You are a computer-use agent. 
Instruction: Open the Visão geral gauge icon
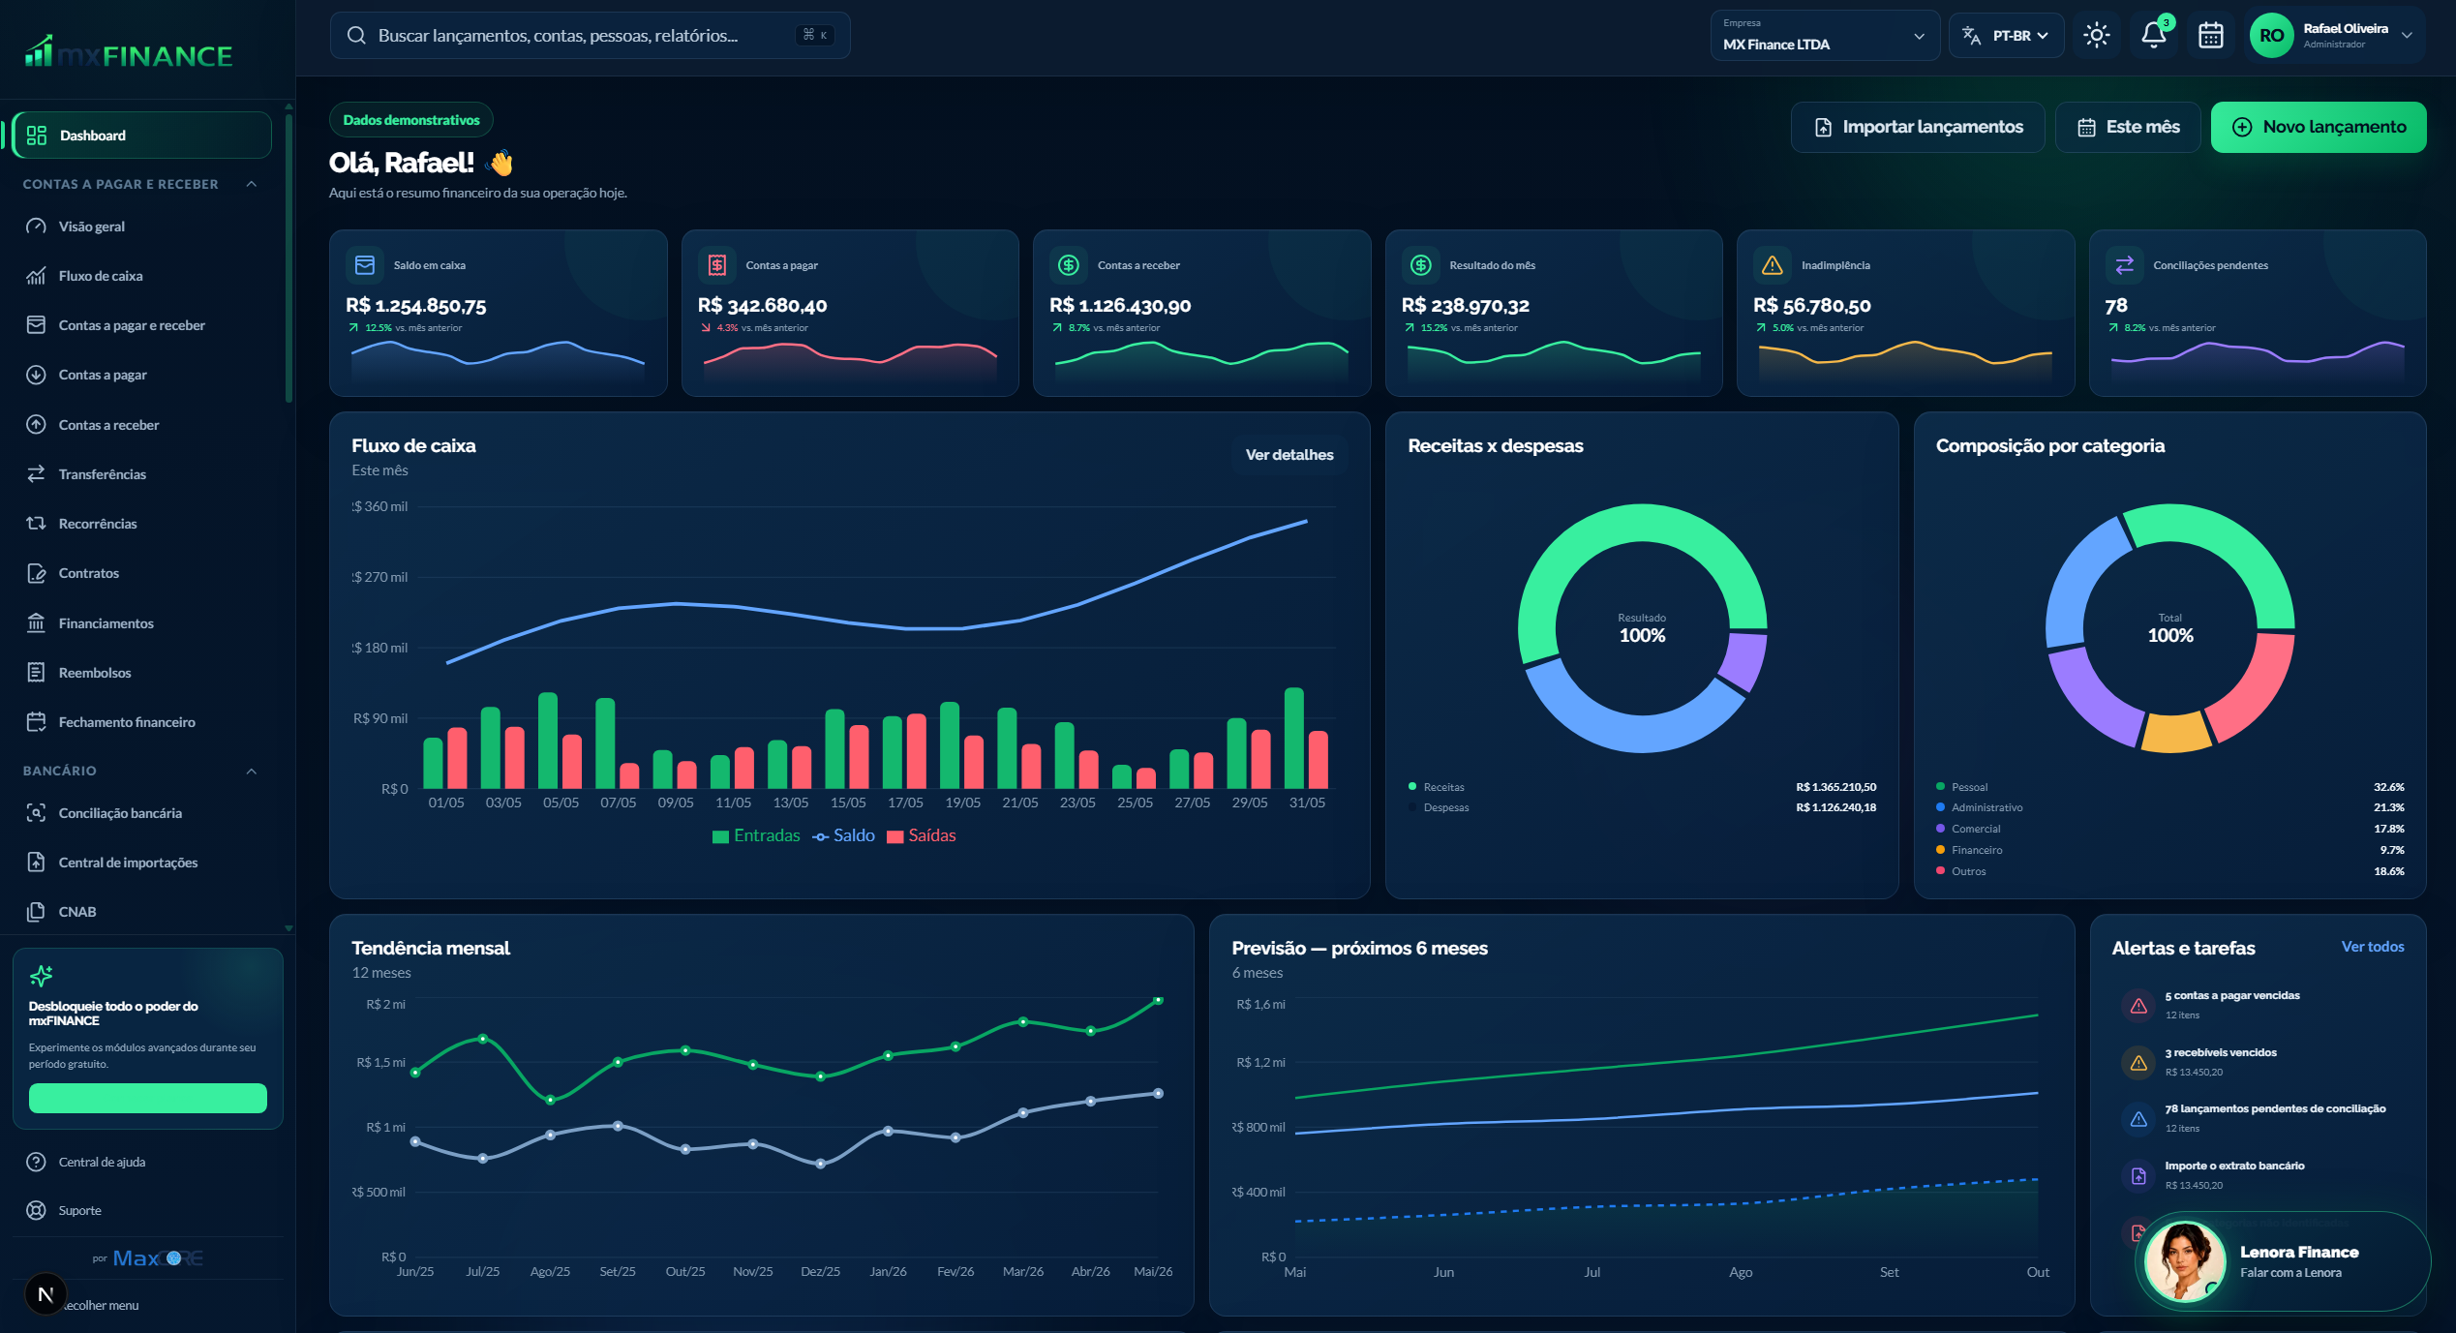coord(36,227)
